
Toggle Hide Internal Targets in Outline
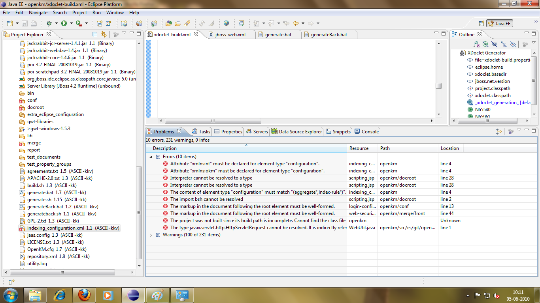pos(485,44)
